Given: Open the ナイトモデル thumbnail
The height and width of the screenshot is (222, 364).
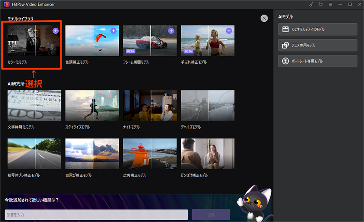Looking at the screenshot, I should click(x=150, y=106).
